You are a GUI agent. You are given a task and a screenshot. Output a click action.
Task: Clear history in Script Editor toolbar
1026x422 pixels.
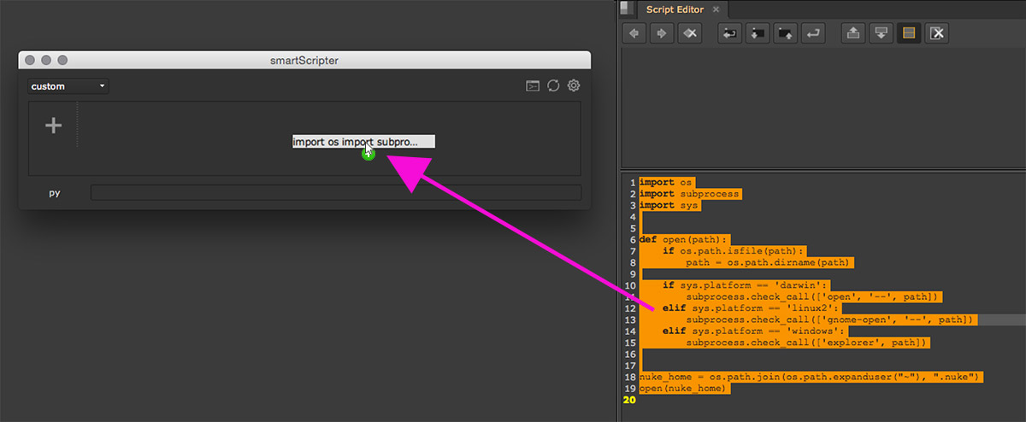pyautogui.click(x=689, y=33)
